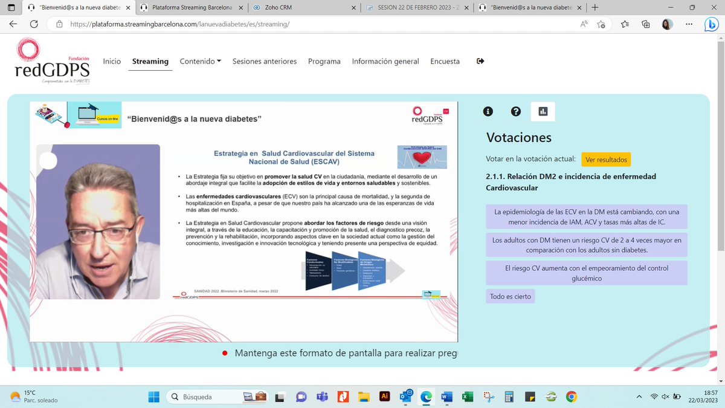Add page to favorites star icon
This screenshot has height=408, width=725.
(601, 24)
